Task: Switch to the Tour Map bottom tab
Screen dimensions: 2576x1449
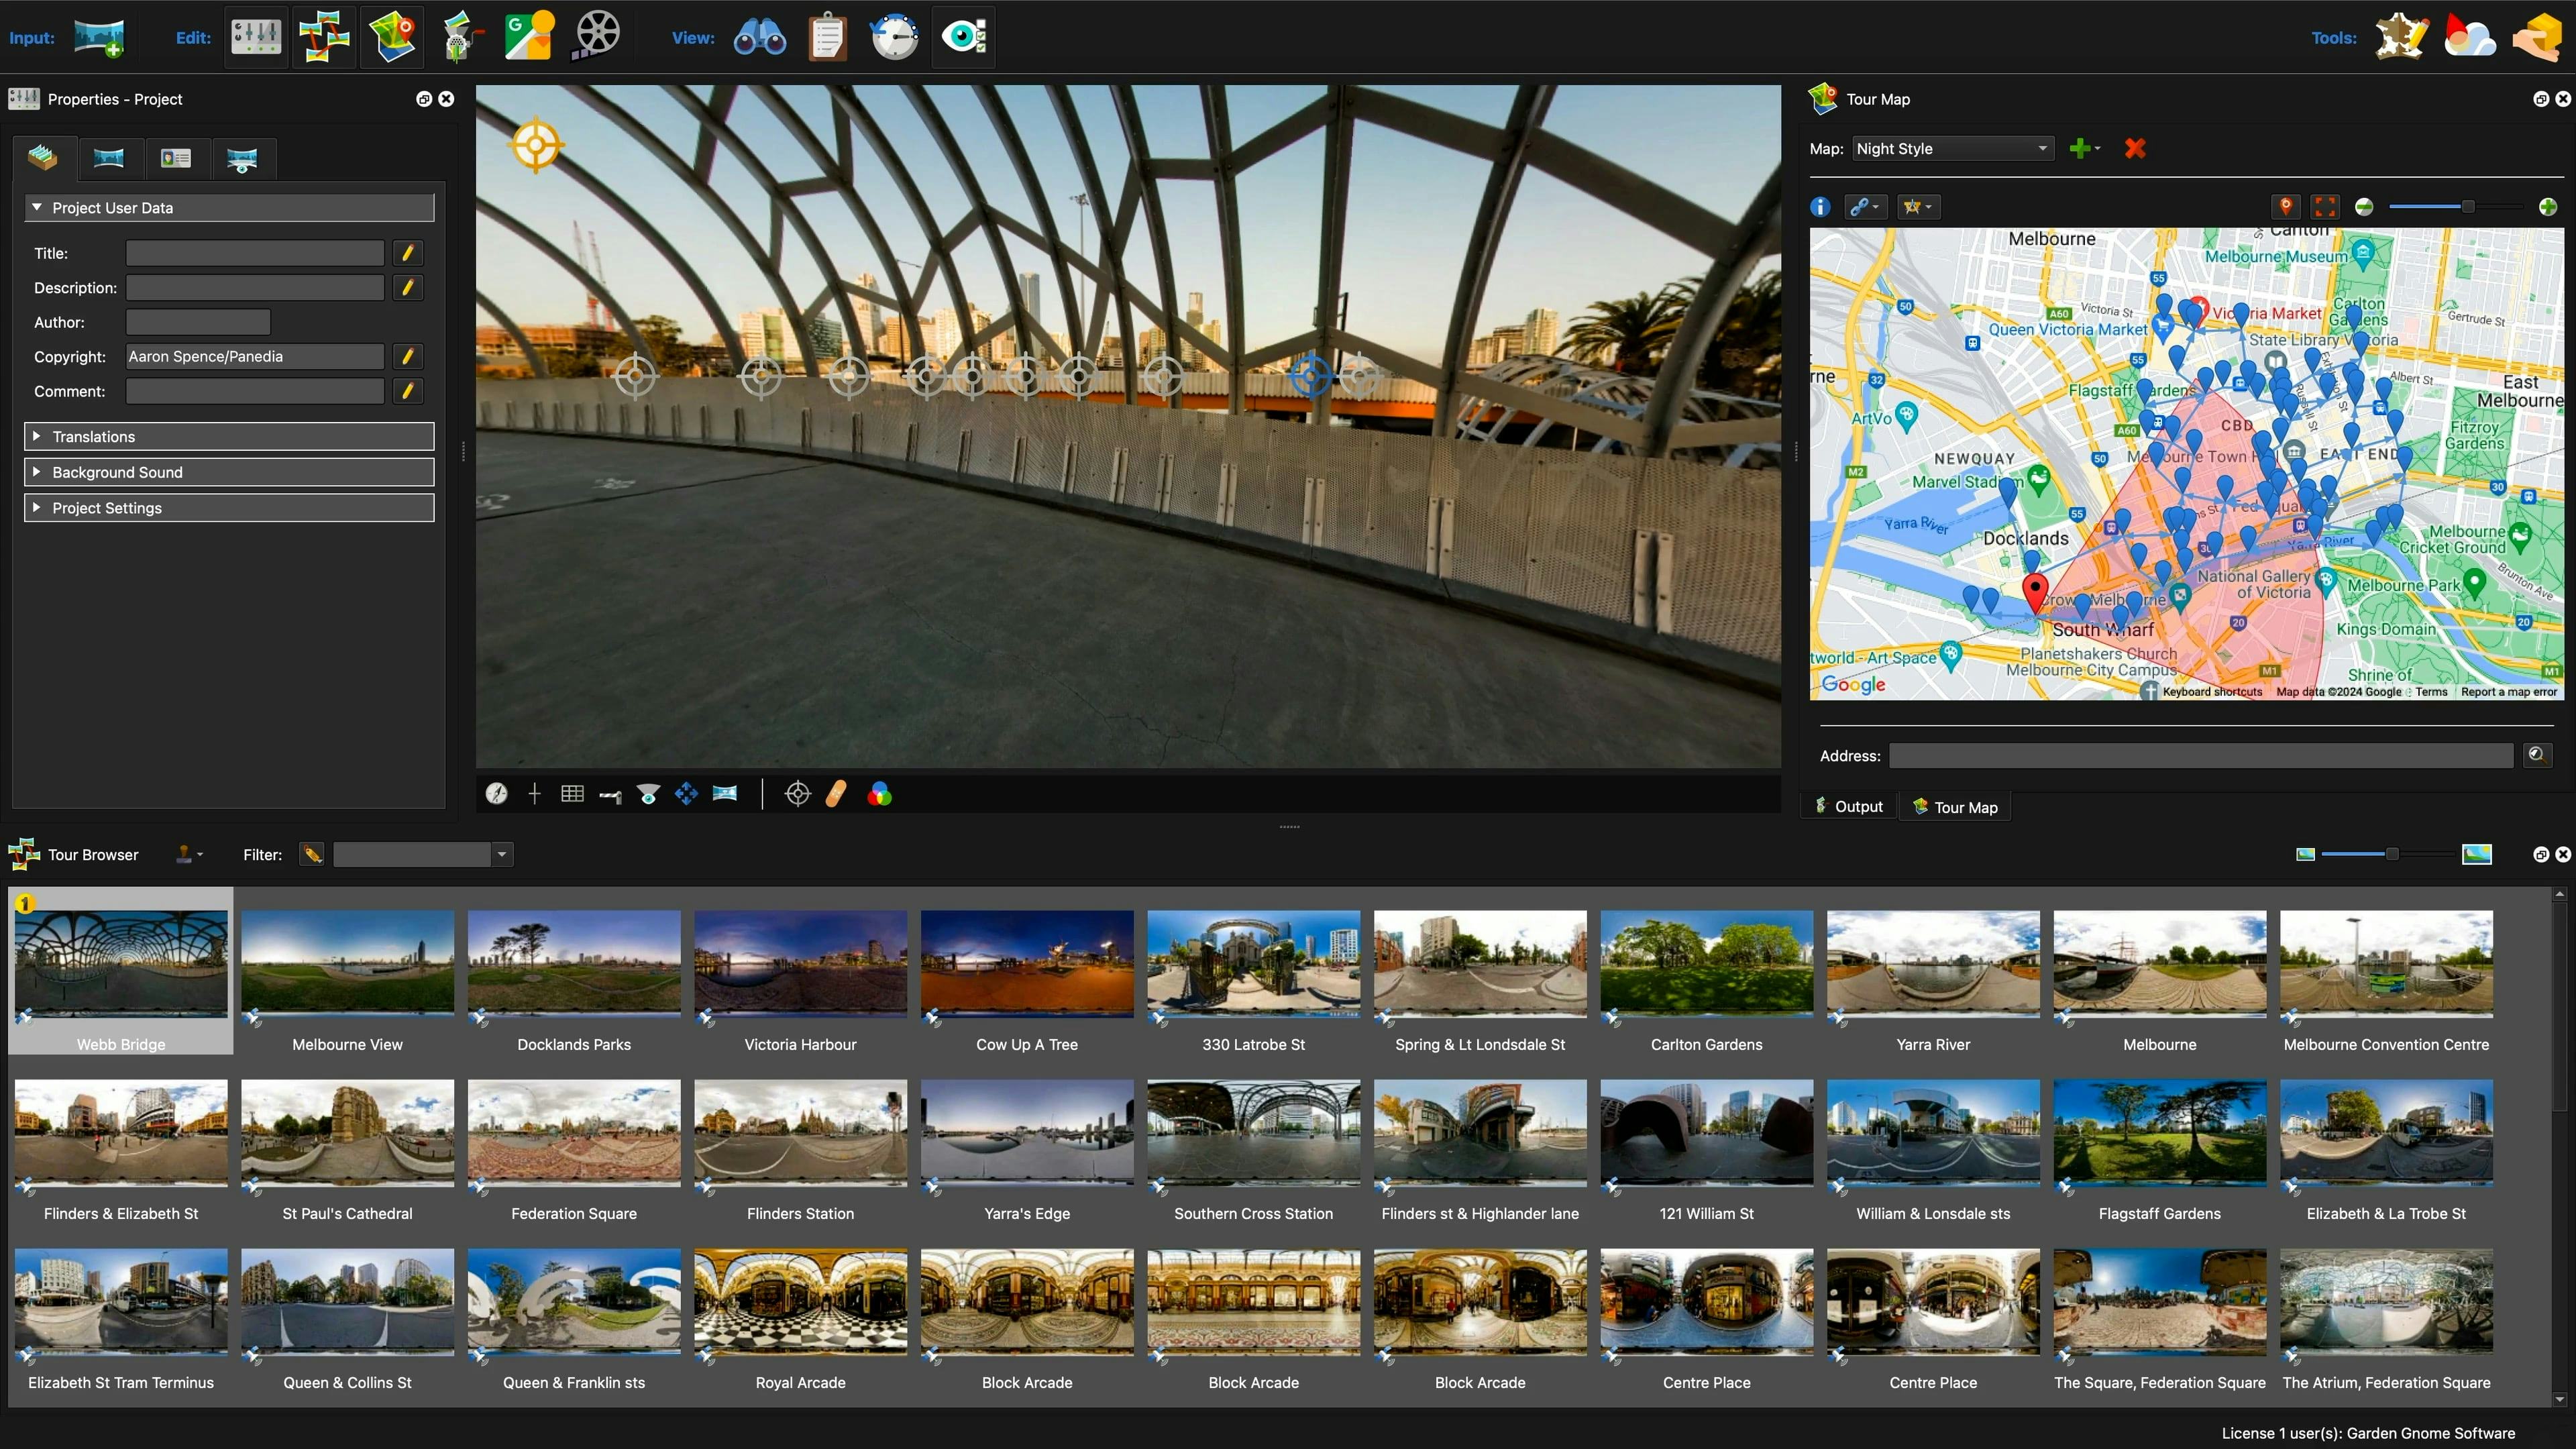Action: 1955,807
